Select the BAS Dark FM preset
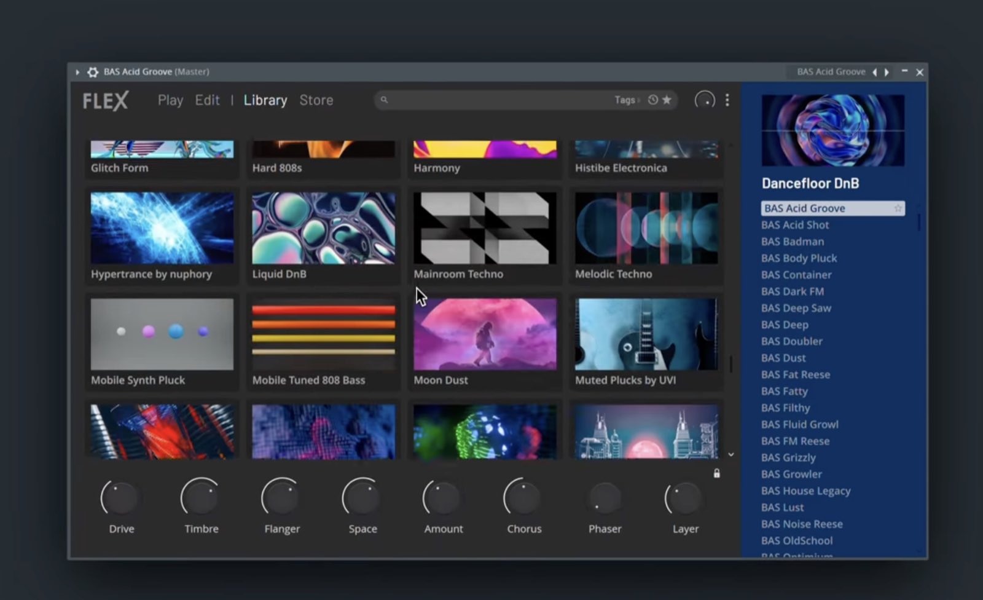This screenshot has width=983, height=600. click(x=793, y=291)
